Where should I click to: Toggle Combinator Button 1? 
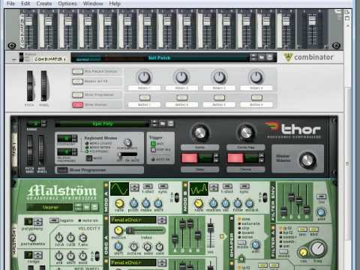(145, 97)
